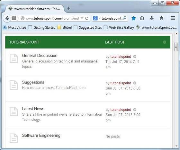Click the Suggestions forum page icon
Screen dimensions: 180x150
pyautogui.click(x=14, y=85)
